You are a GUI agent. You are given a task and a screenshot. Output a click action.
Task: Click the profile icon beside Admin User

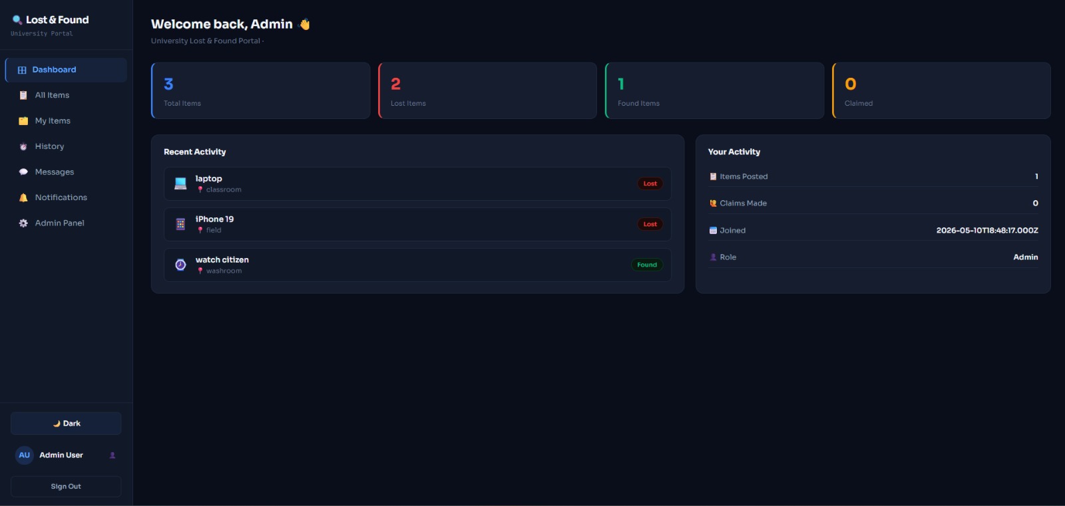click(x=112, y=455)
